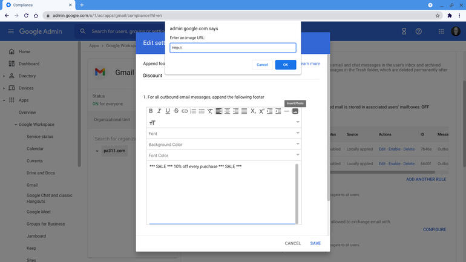Cancel the image URL prompt
The height and width of the screenshot is (262, 466).
(x=262, y=65)
